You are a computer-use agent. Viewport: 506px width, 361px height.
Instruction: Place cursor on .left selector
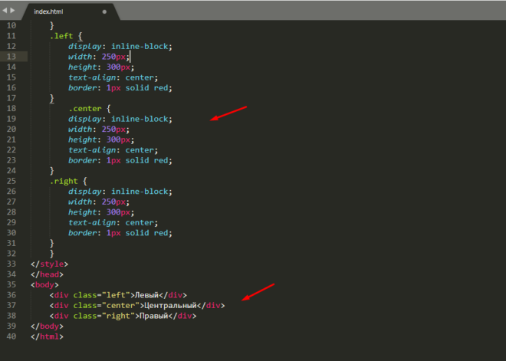click(x=61, y=36)
